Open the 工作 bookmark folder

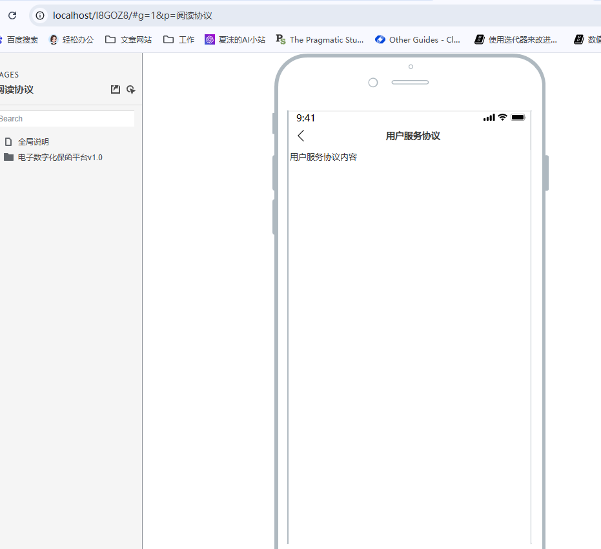[179, 39]
